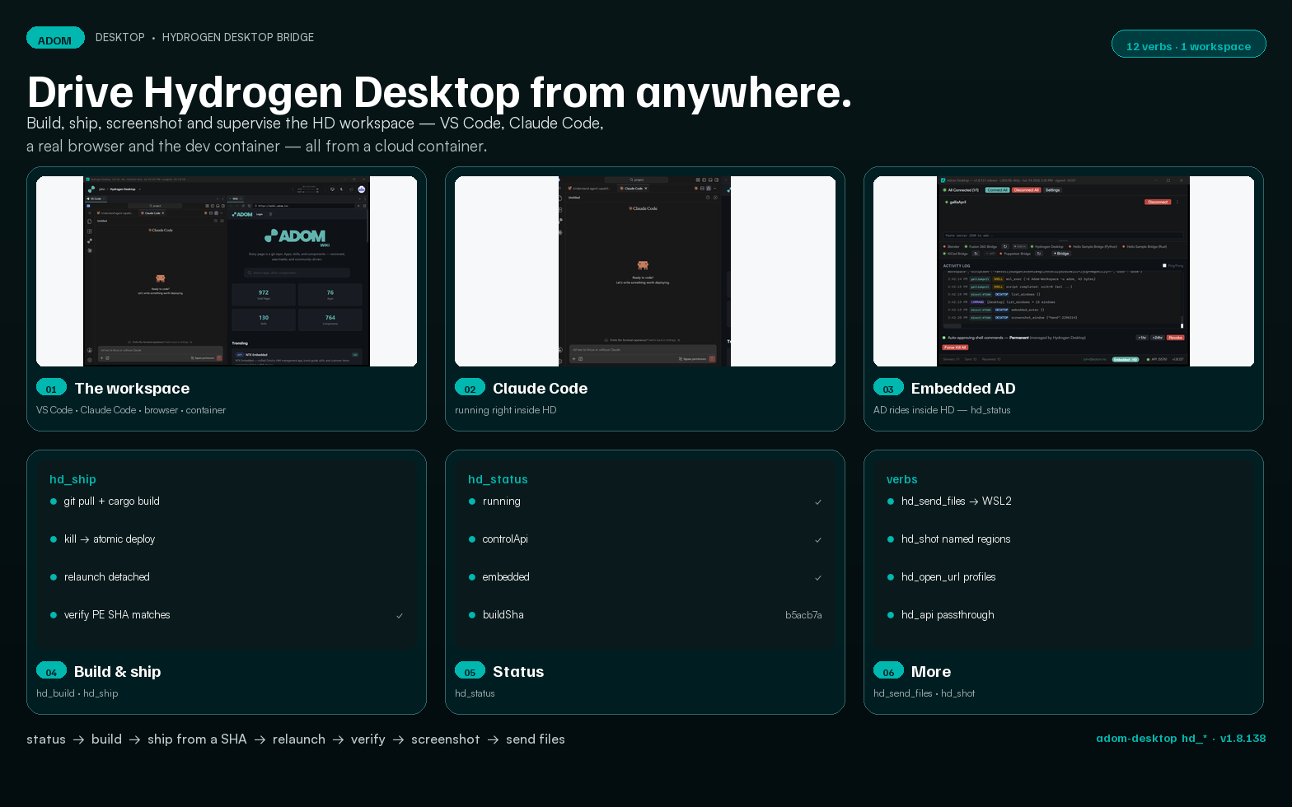This screenshot has width=1292, height=807.
Task: Click the send files step in the footer
Action: point(536,739)
